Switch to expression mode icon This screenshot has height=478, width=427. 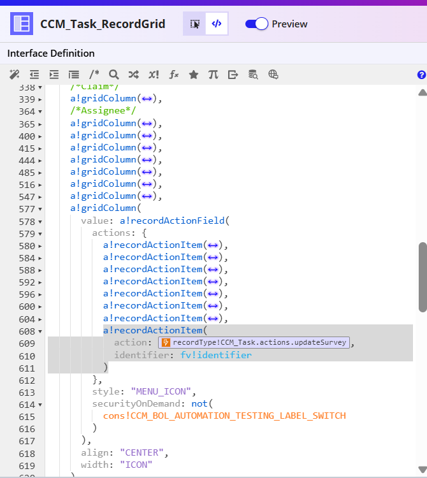[x=217, y=24]
